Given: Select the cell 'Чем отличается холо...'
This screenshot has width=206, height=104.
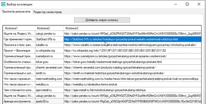Looking at the screenshot, I should click(19, 90).
